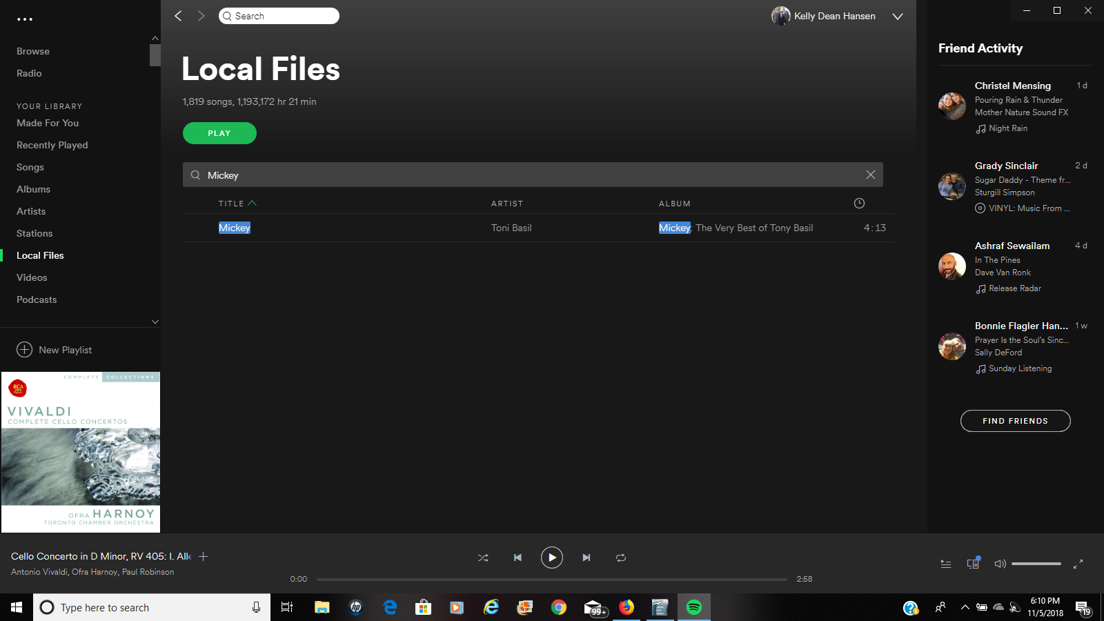Open Kelly Dean Hansen profile
The image size is (1104, 621).
(x=823, y=16)
